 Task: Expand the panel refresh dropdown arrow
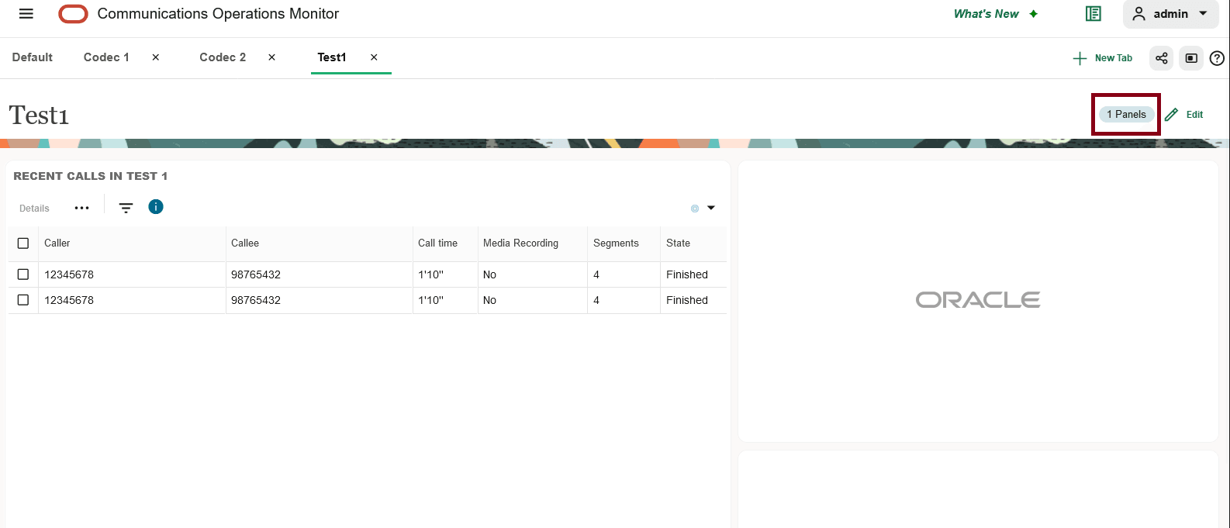(711, 208)
